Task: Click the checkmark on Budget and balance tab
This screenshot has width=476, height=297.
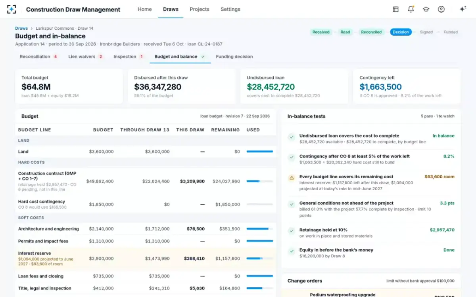Action: 203,57
